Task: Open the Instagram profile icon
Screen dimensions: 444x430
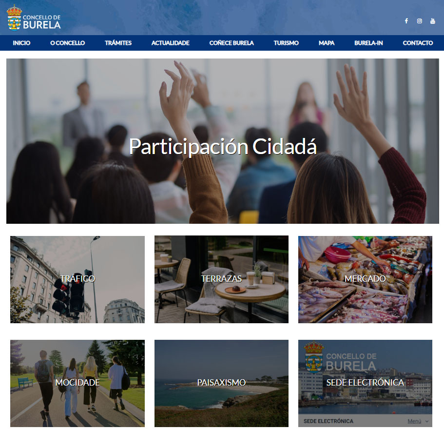Action: pyautogui.click(x=419, y=21)
